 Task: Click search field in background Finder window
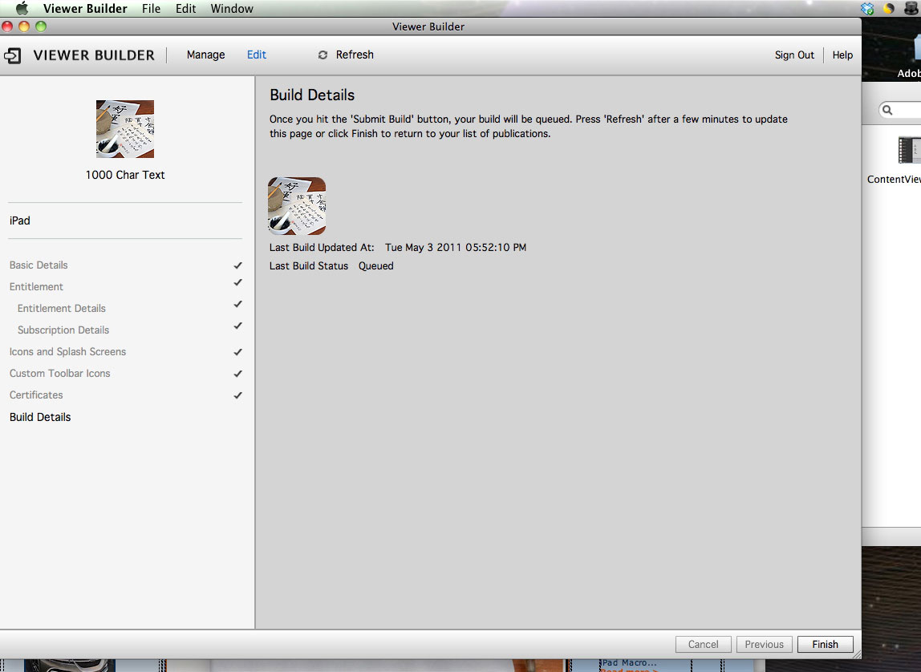900,110
